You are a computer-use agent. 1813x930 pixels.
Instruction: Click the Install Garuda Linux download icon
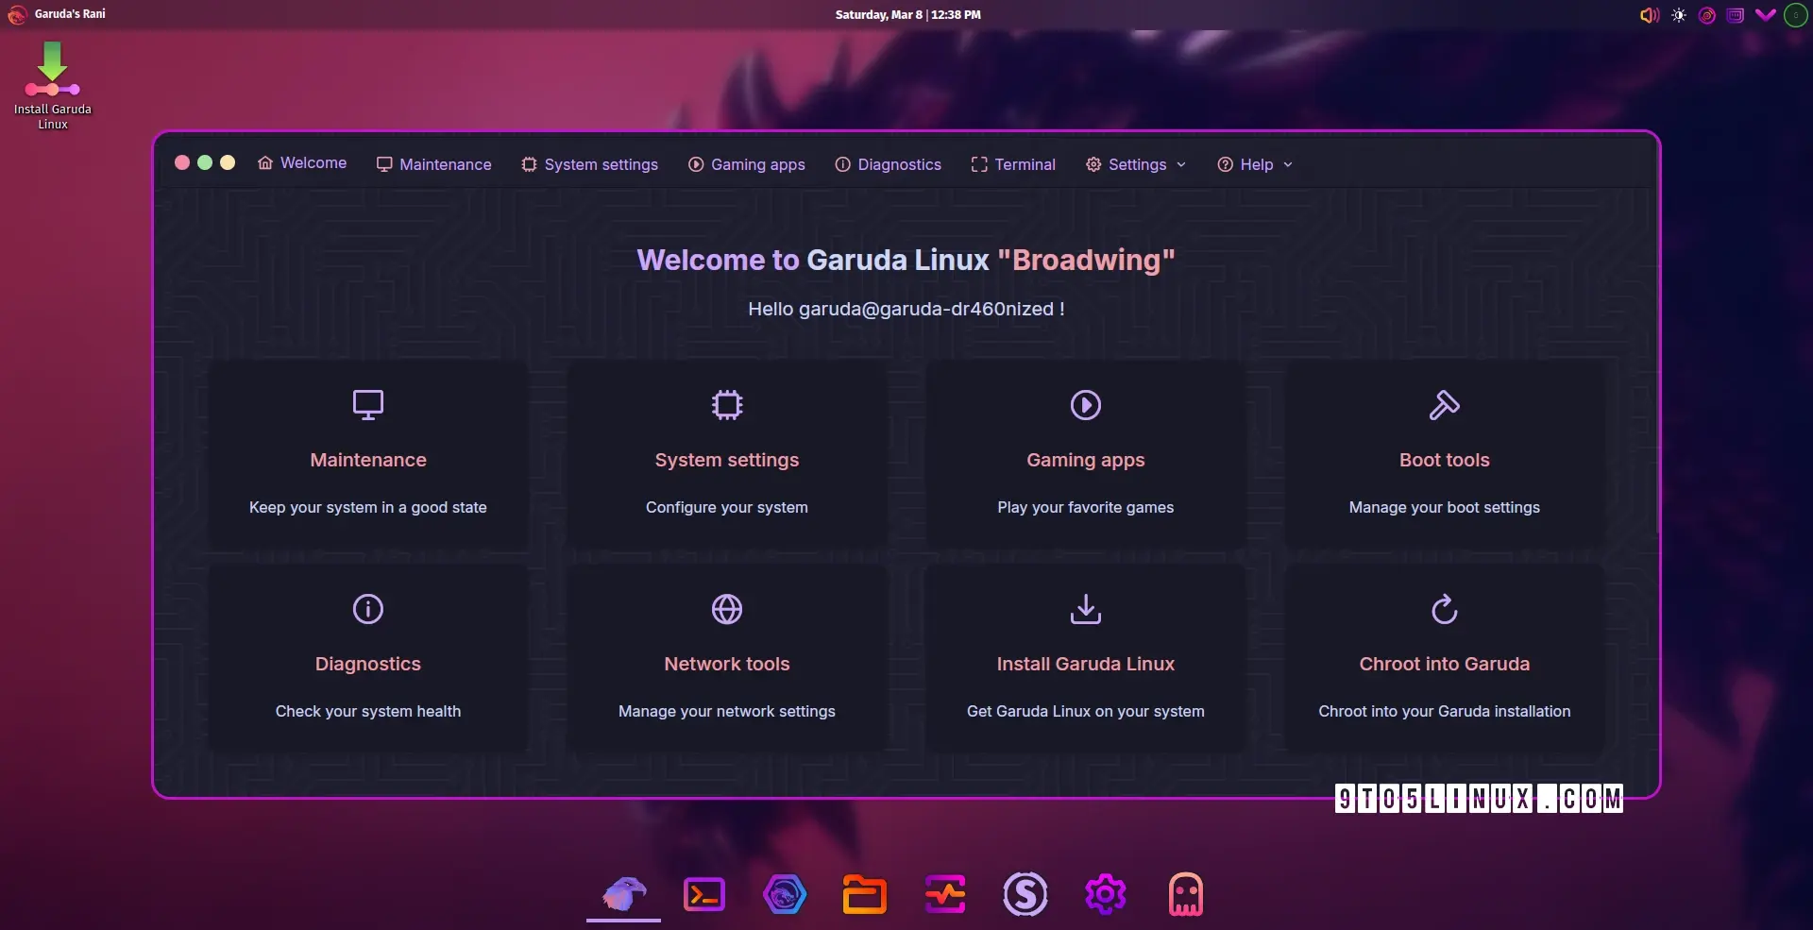tap(1086, 609)
